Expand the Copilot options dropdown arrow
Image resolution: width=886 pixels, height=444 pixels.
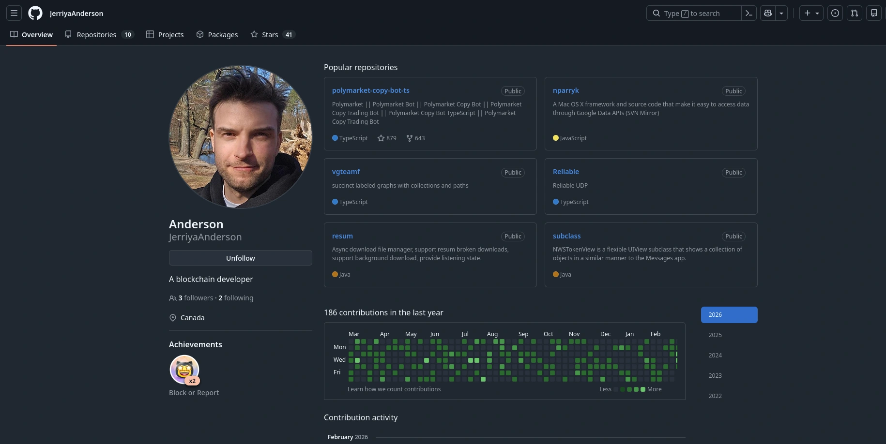pos(781,13)
